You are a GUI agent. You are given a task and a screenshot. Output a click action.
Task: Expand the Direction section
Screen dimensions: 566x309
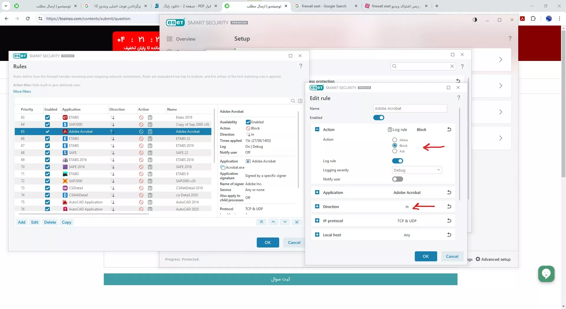317,207
